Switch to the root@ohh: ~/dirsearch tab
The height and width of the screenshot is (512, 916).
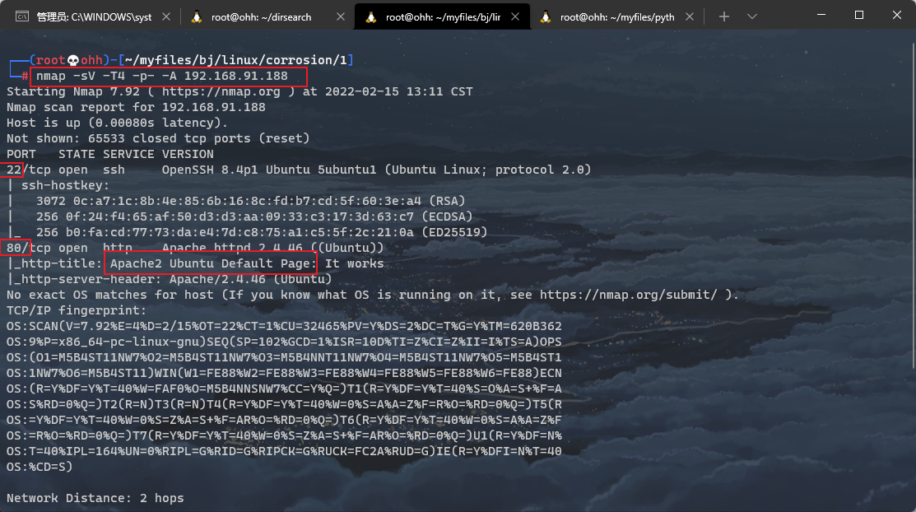[261, 17]
